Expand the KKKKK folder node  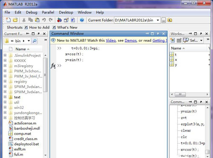coord(5,60)
